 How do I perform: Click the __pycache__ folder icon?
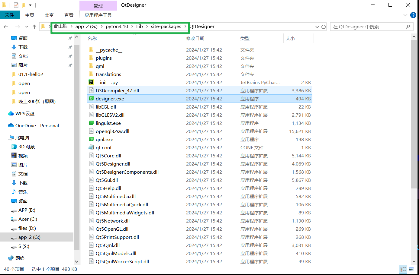click(91, 50)
